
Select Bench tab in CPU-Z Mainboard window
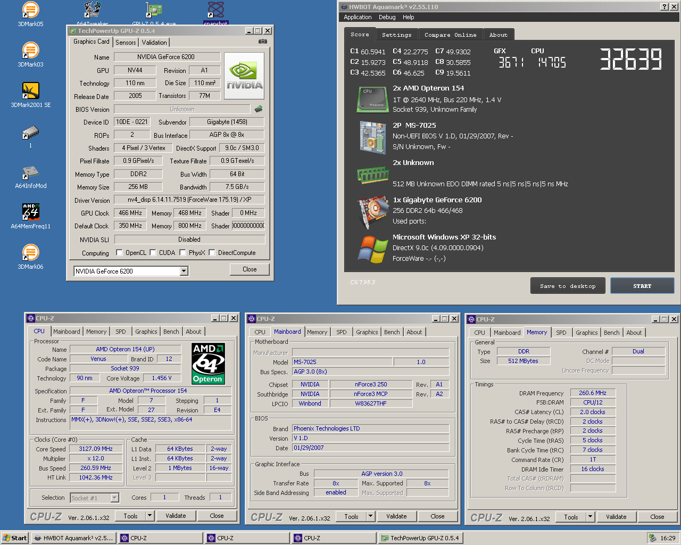392,332
